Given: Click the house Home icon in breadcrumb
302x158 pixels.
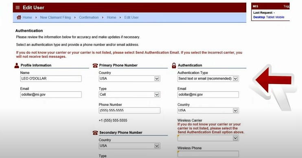Looking at the screenshot, I should (x=19, y=17).
